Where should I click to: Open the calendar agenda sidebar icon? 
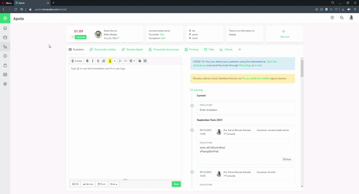(5, 38)
